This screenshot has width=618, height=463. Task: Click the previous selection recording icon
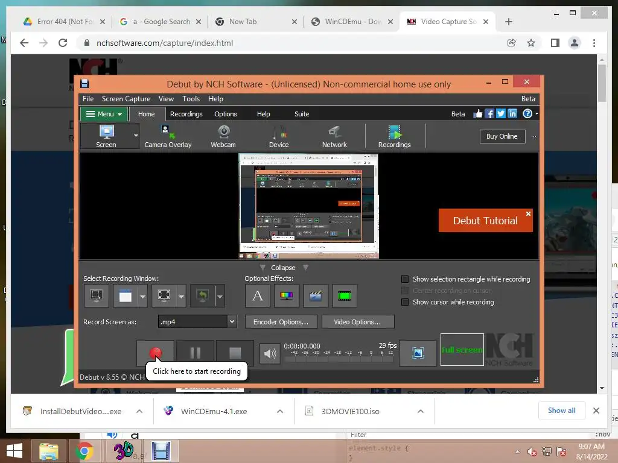pyautogui.click(x=203, y=295)
